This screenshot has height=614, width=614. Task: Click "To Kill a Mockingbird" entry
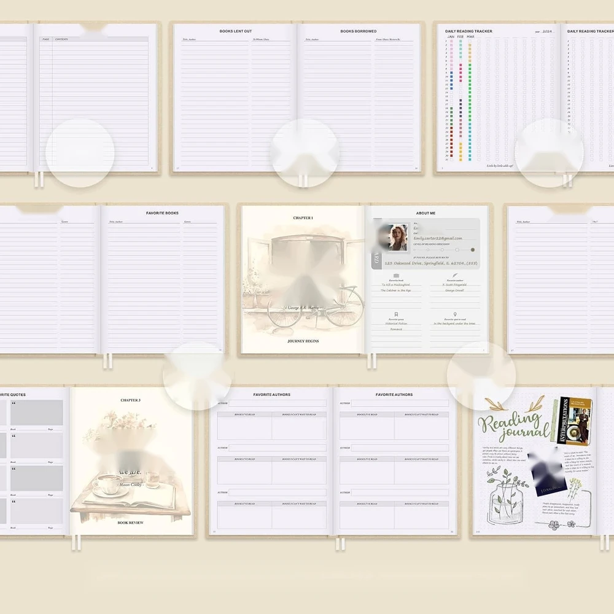point(396,285)
